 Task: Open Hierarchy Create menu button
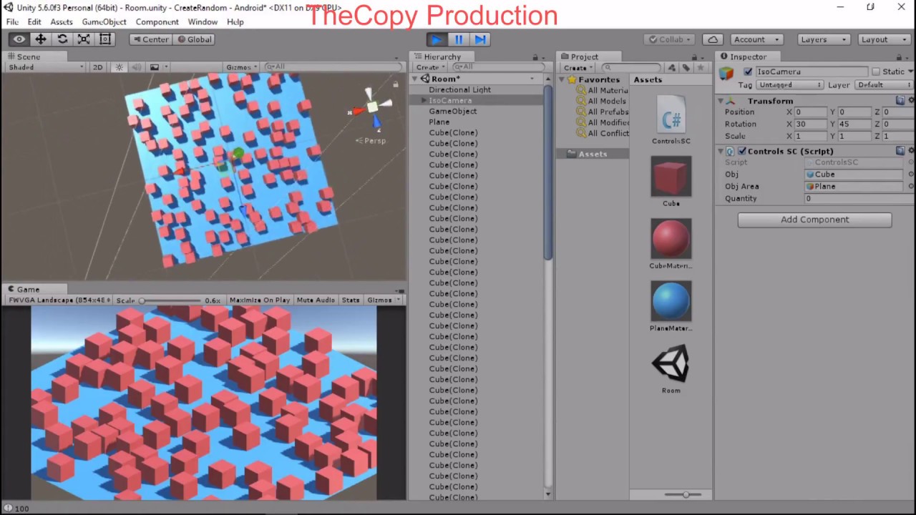pos(429,67)
